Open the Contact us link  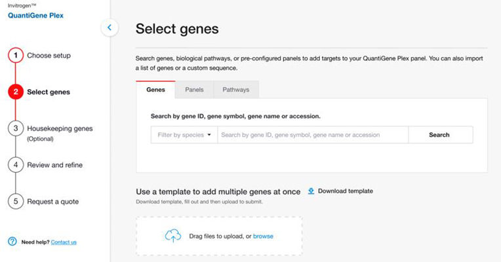point(64,242)
